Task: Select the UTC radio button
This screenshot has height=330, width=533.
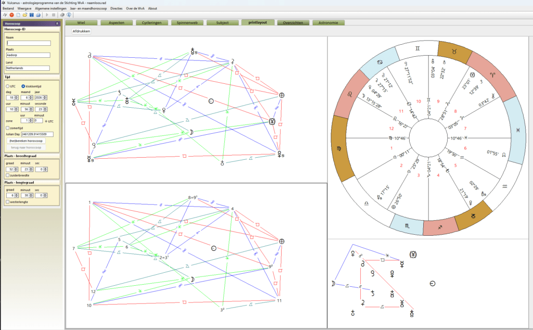Action: [7, 86]
